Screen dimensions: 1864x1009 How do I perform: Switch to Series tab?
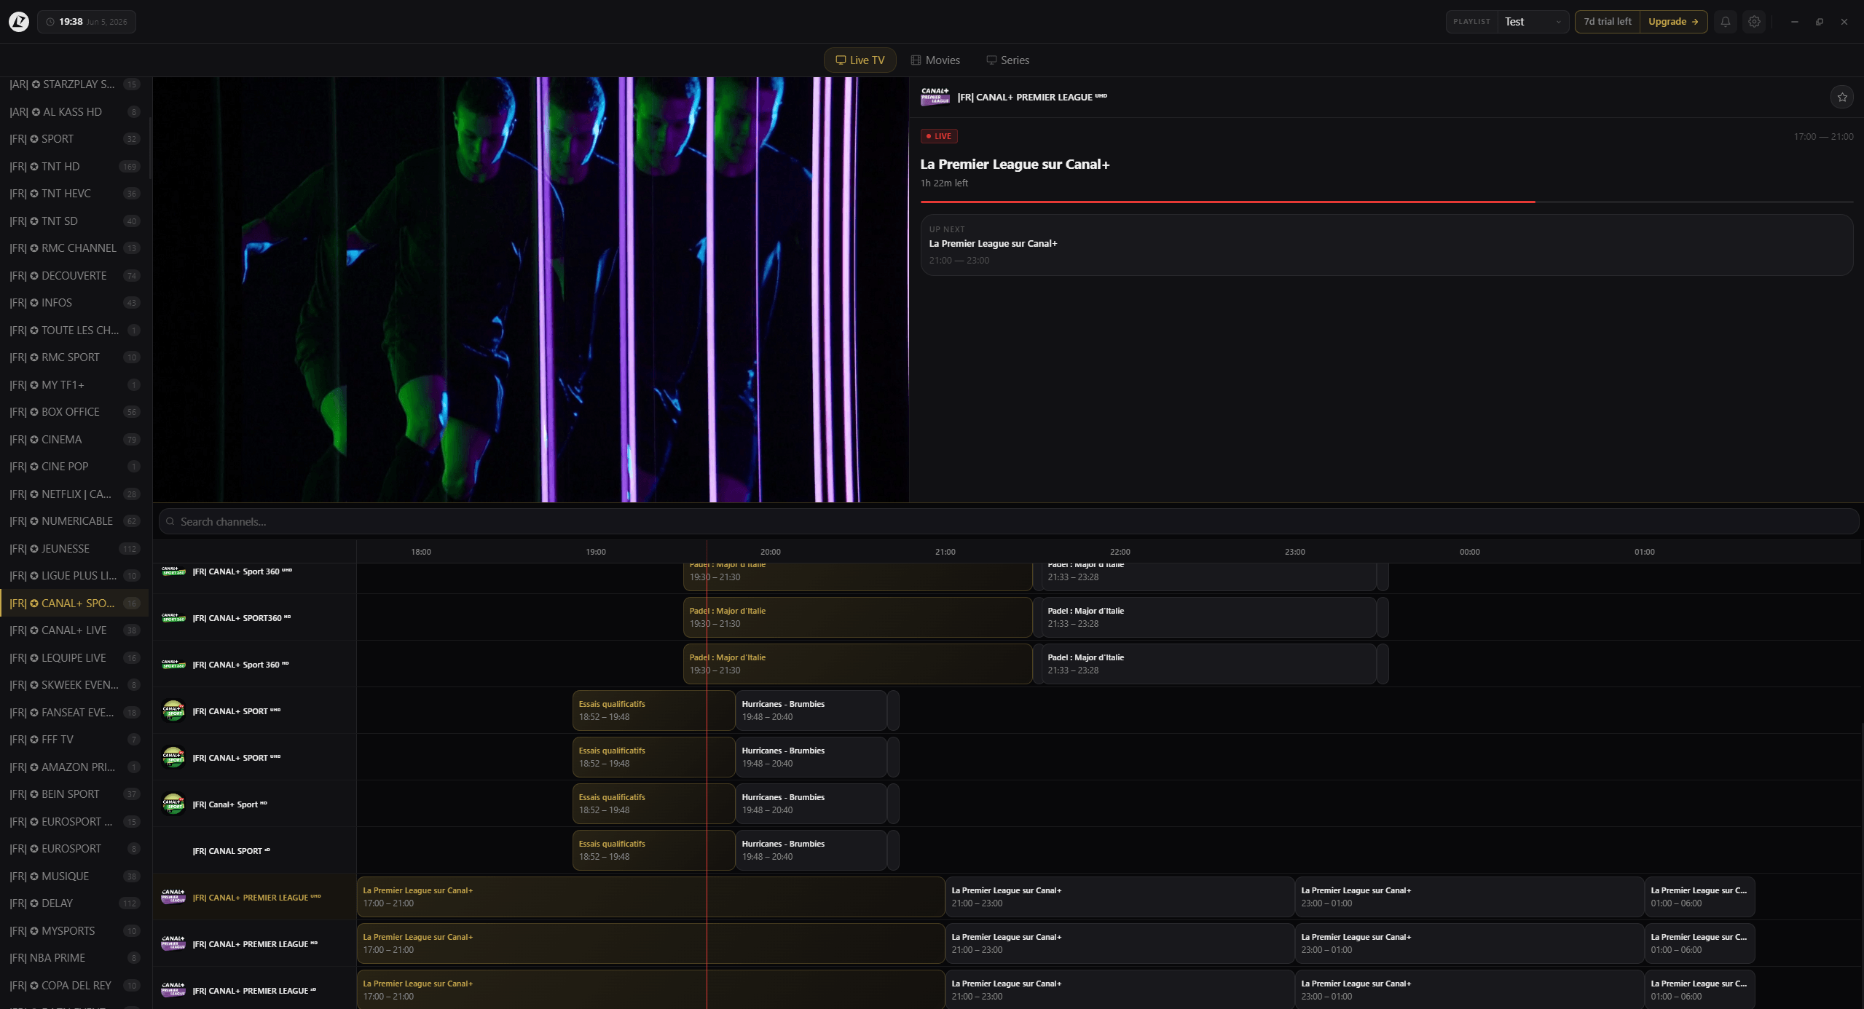coord(1008,60)
